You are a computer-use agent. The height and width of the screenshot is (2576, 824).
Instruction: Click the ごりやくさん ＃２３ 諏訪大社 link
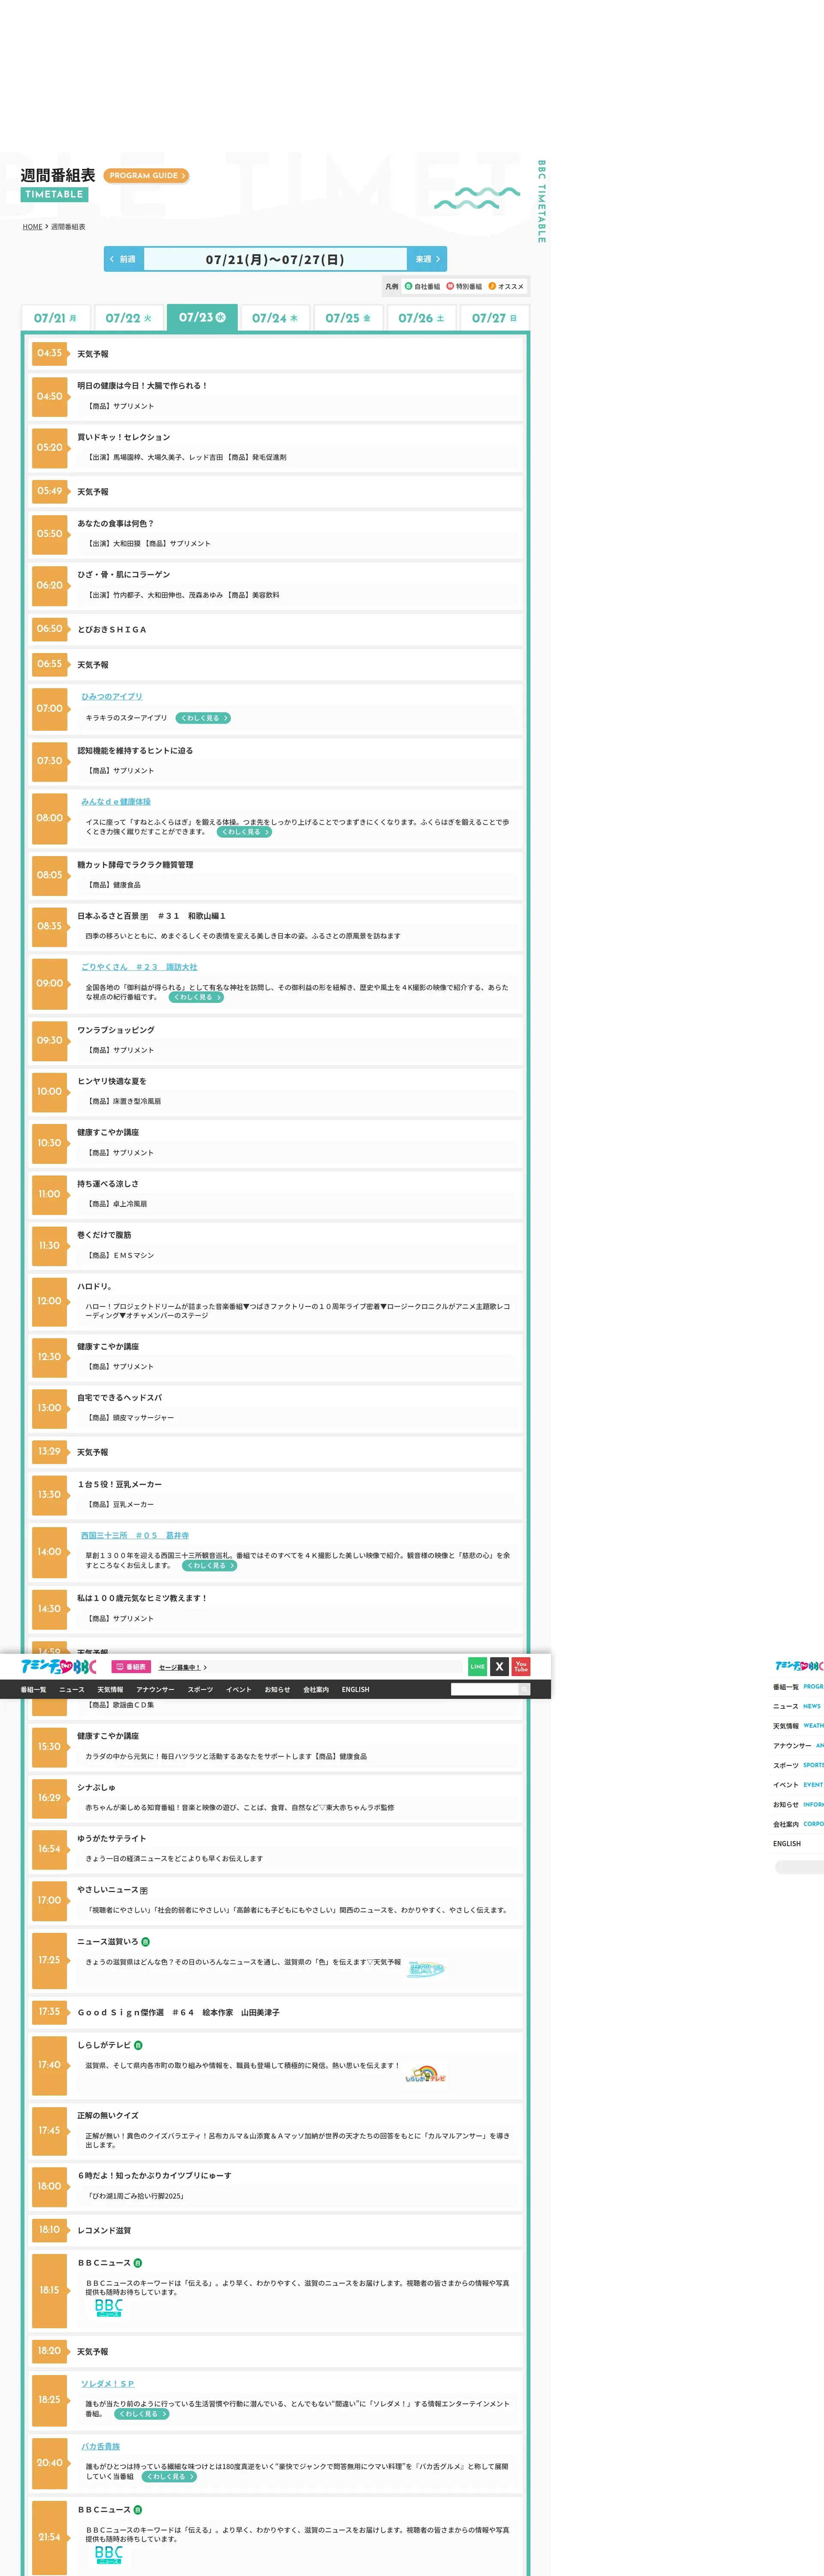coord(139,967)
